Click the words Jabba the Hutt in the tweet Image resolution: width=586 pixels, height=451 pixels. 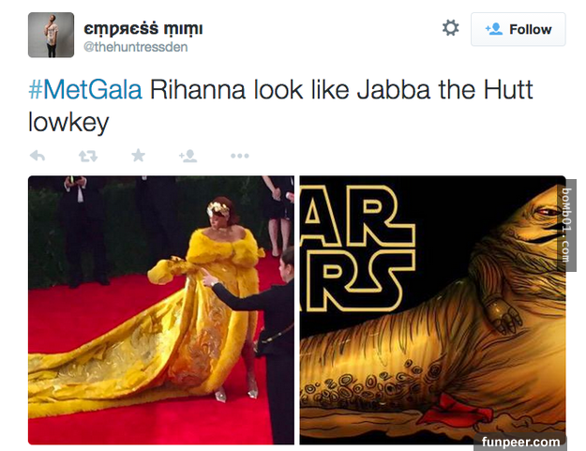[x=444, y=90]
